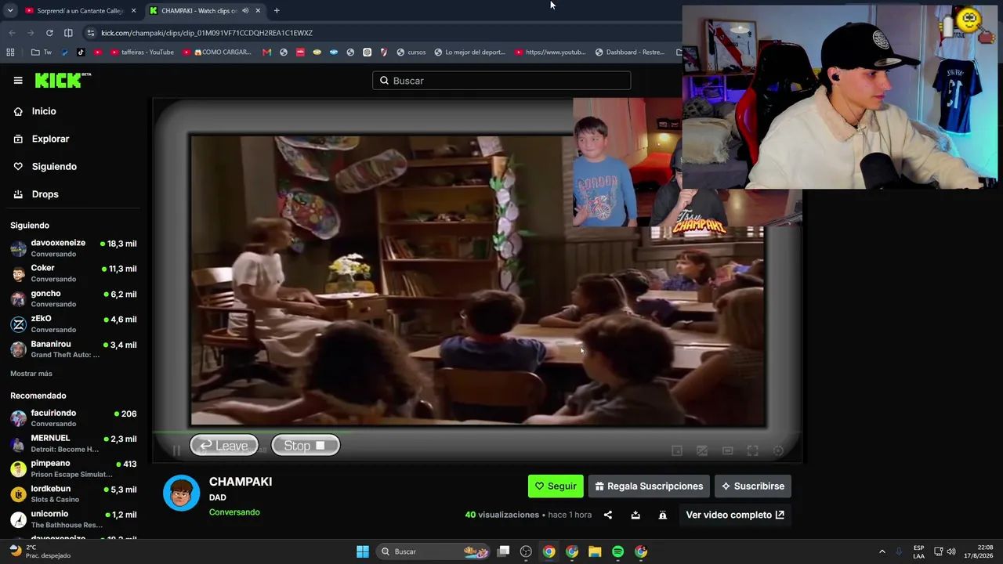Click Ver video completo button
This screenshot has width=1003, height=564.
point(735,515)
